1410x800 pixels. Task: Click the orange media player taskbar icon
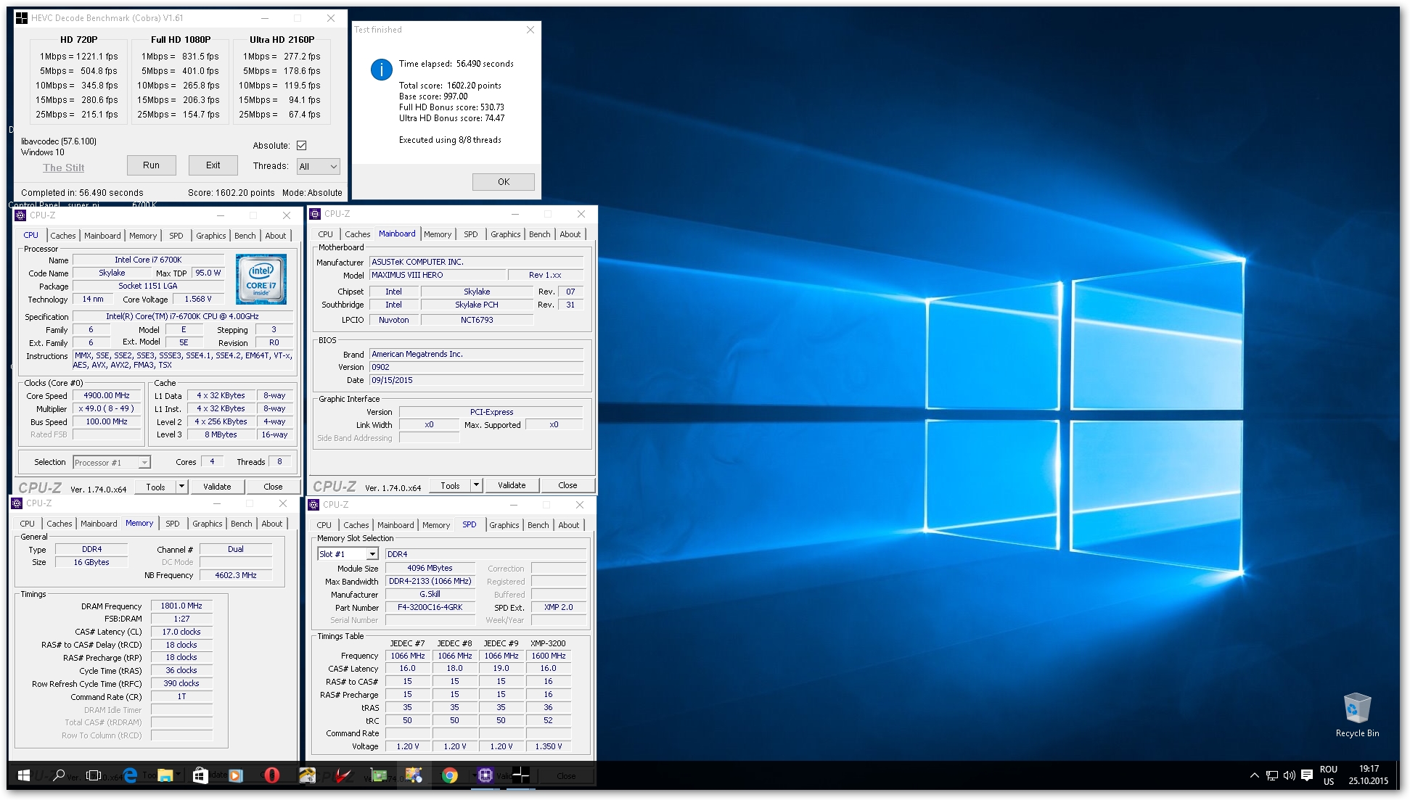click(236, 775)
